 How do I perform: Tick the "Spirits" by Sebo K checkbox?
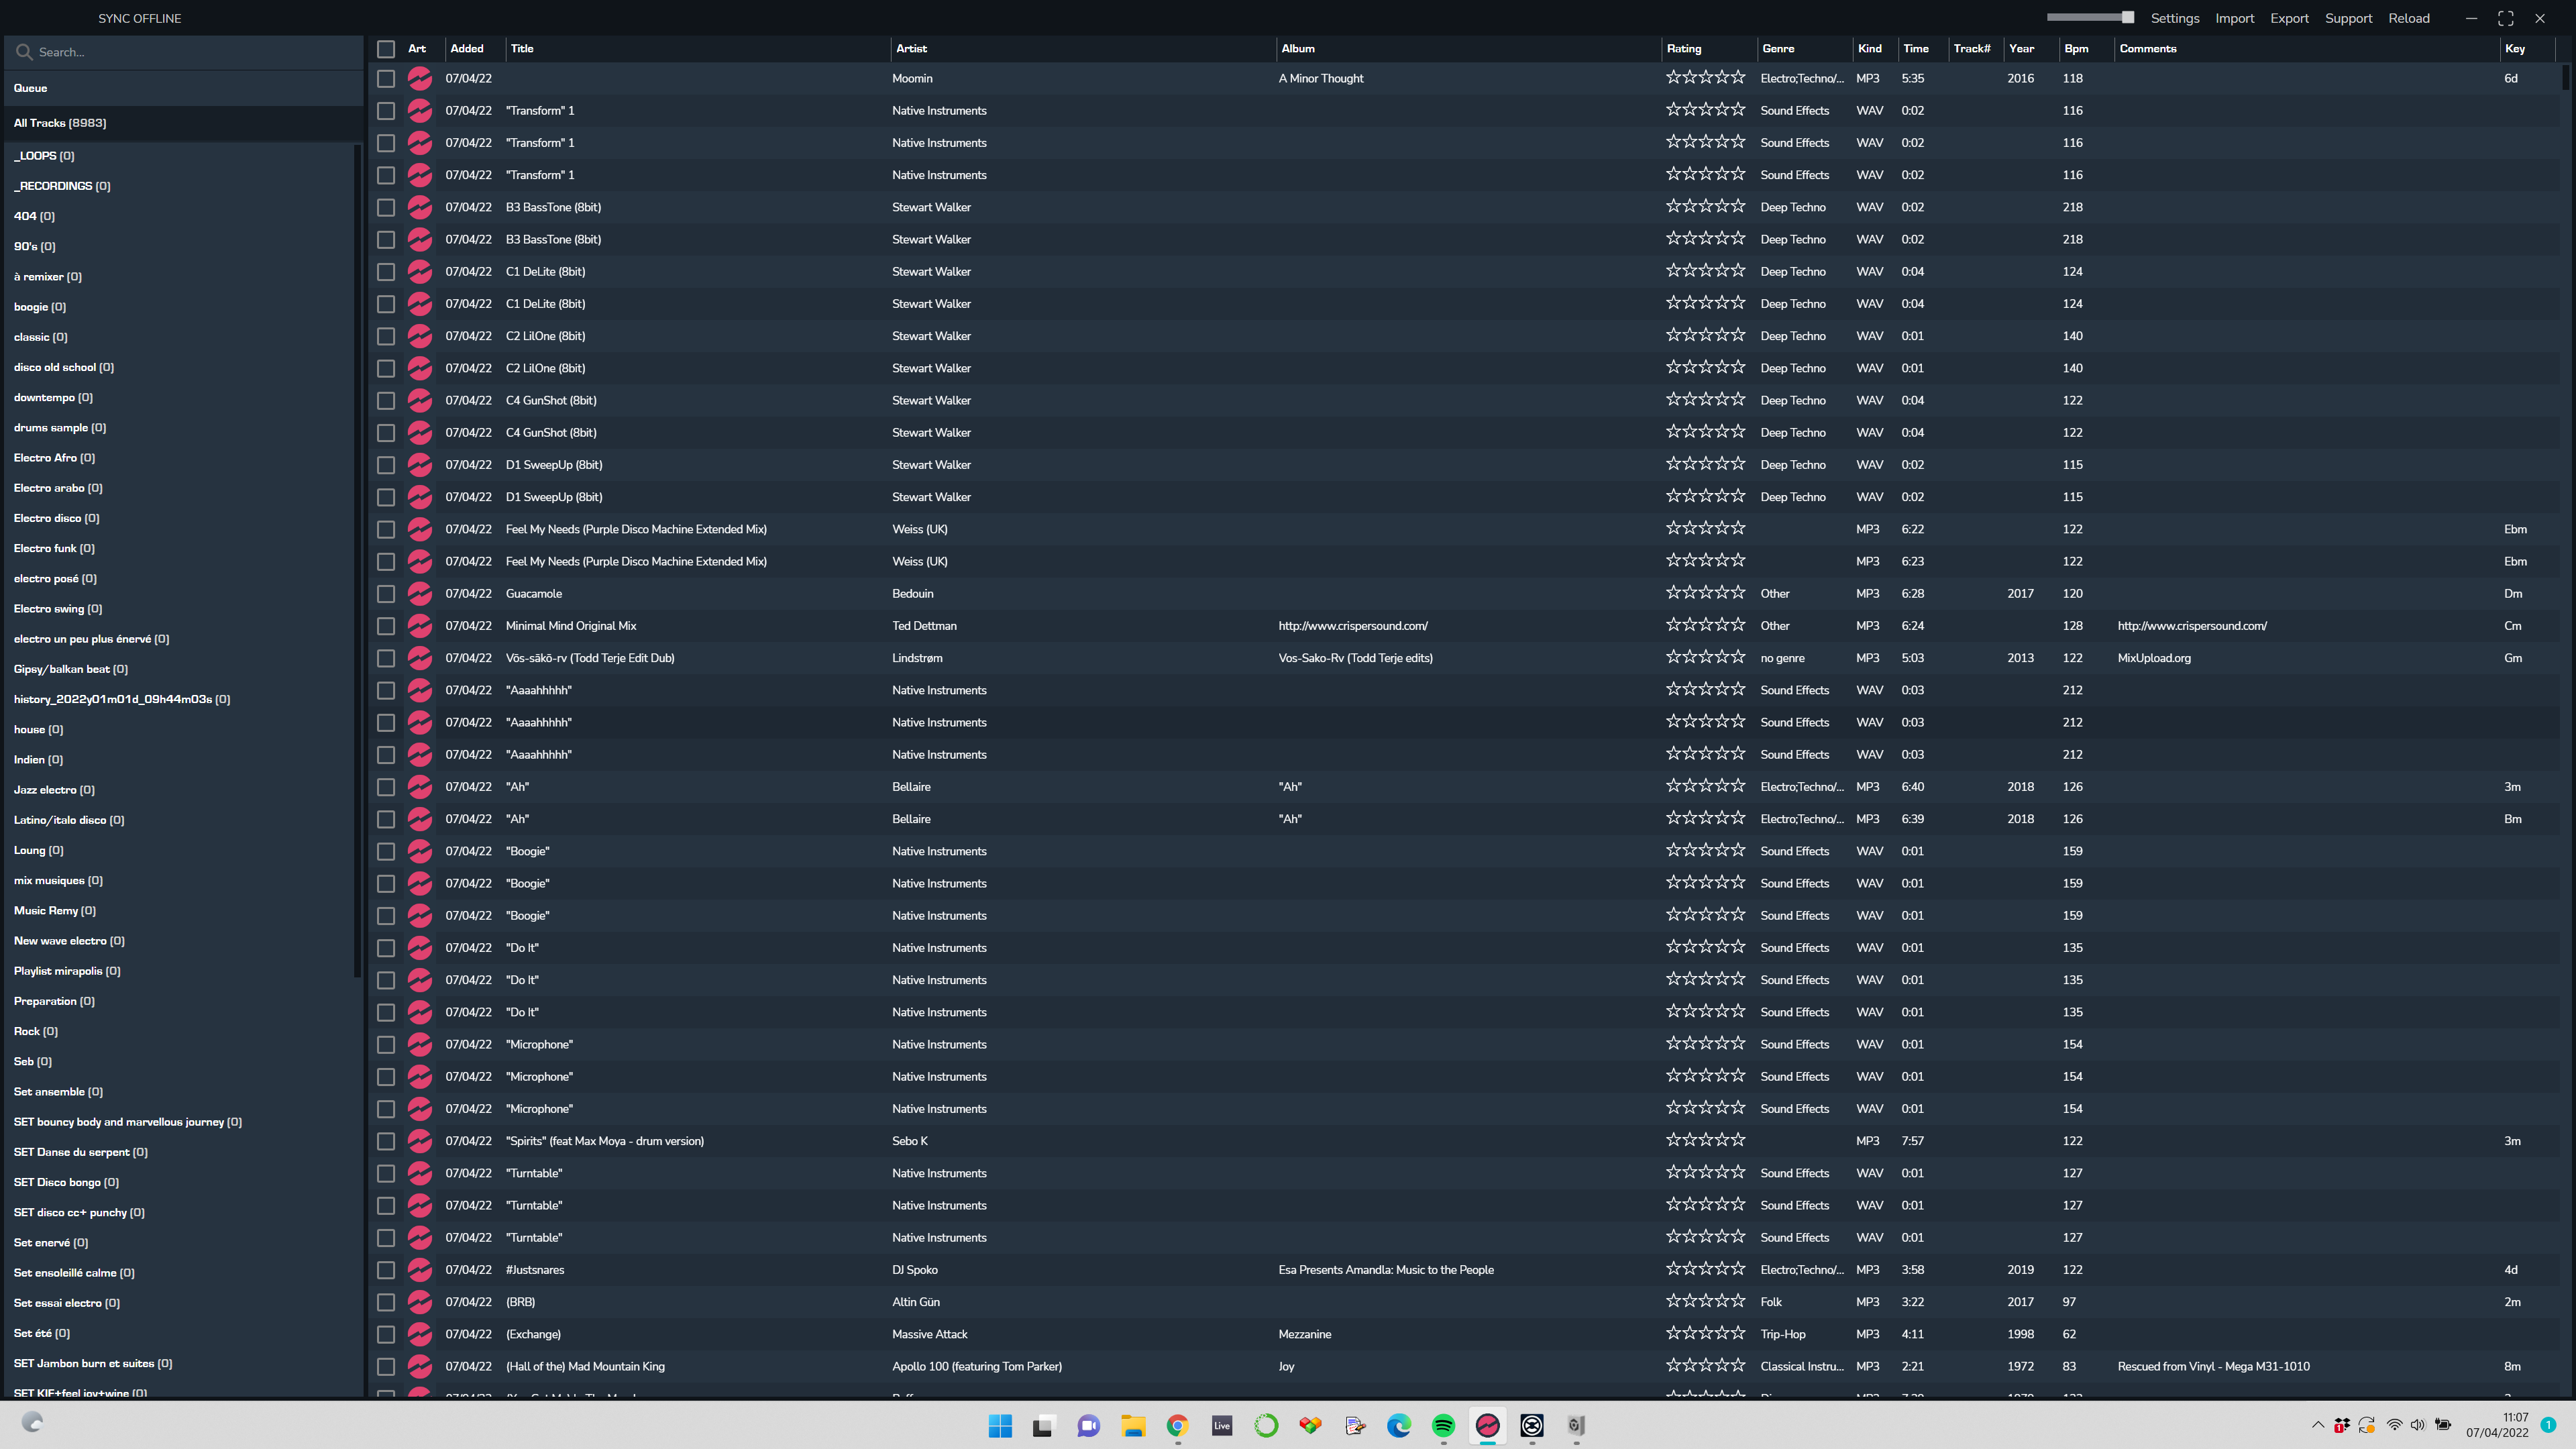point(386,1141)
